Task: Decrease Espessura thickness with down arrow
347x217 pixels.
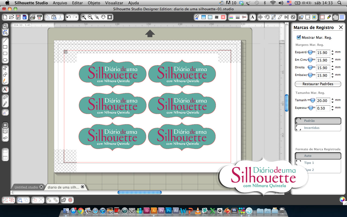Action: point(332,110)
